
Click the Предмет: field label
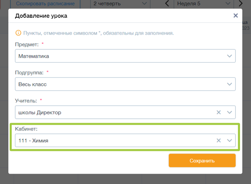click(x=27, y=44)
